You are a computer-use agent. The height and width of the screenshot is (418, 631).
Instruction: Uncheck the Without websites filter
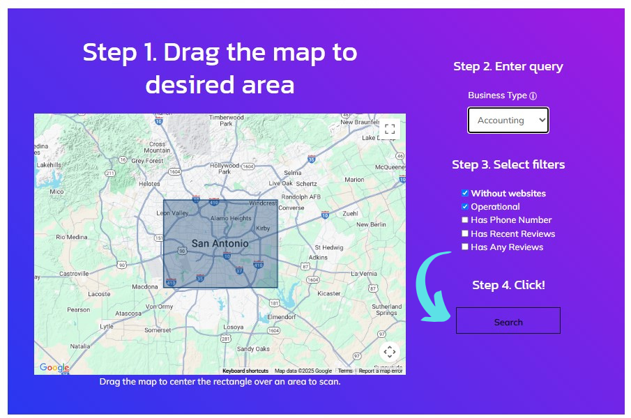pos(465,193)
